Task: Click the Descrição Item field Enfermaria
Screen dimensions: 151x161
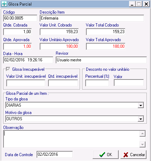Action: click(x=92, y=18)
